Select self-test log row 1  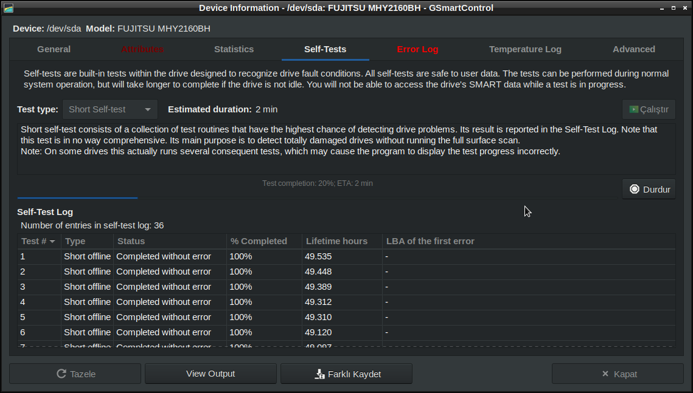(347, 256)
